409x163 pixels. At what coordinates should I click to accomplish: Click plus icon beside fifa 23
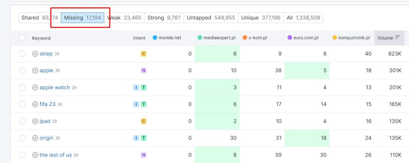[x=35, y=104]
